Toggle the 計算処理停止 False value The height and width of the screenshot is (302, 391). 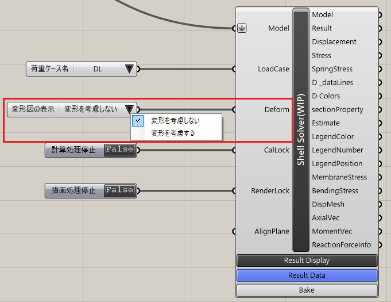tap(119, 150)
